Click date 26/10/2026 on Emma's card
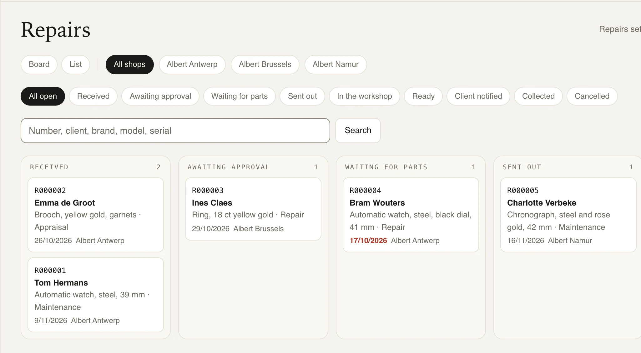 (x=53, y=241)
